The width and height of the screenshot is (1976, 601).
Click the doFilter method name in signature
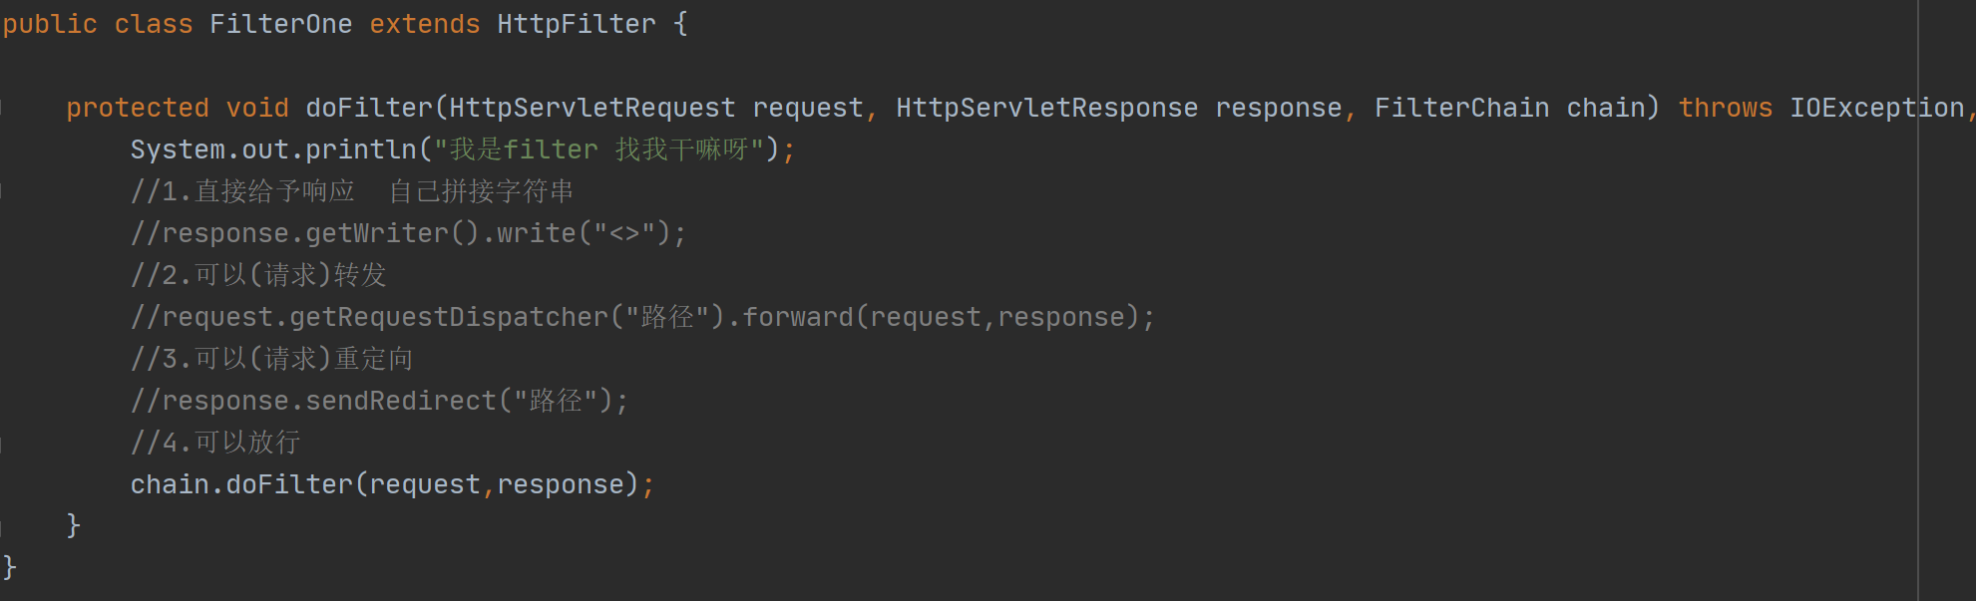tap(369, 108)
